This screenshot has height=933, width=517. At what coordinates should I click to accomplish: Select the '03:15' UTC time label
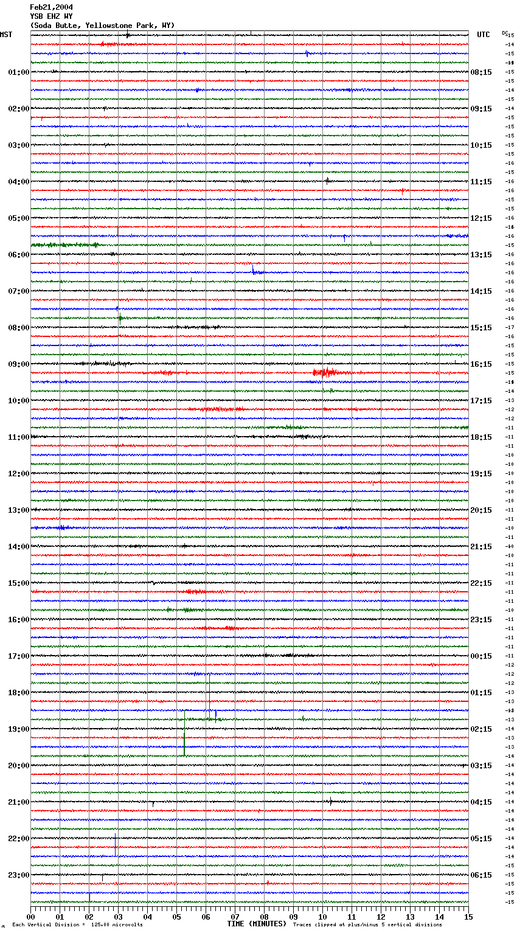(x=481, y=766)
